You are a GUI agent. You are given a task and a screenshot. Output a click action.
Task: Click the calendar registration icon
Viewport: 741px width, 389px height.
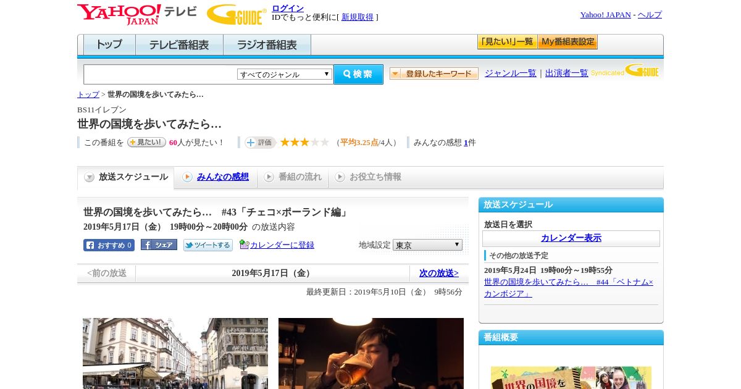click(x=244, y=245)
